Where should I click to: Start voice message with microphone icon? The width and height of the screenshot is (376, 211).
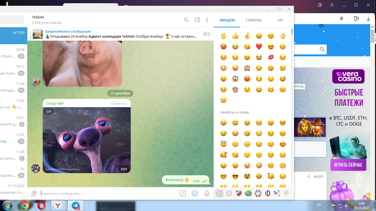(207, 193)
